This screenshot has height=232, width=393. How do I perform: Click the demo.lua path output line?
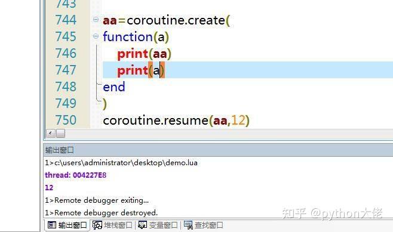pos(121,163)
